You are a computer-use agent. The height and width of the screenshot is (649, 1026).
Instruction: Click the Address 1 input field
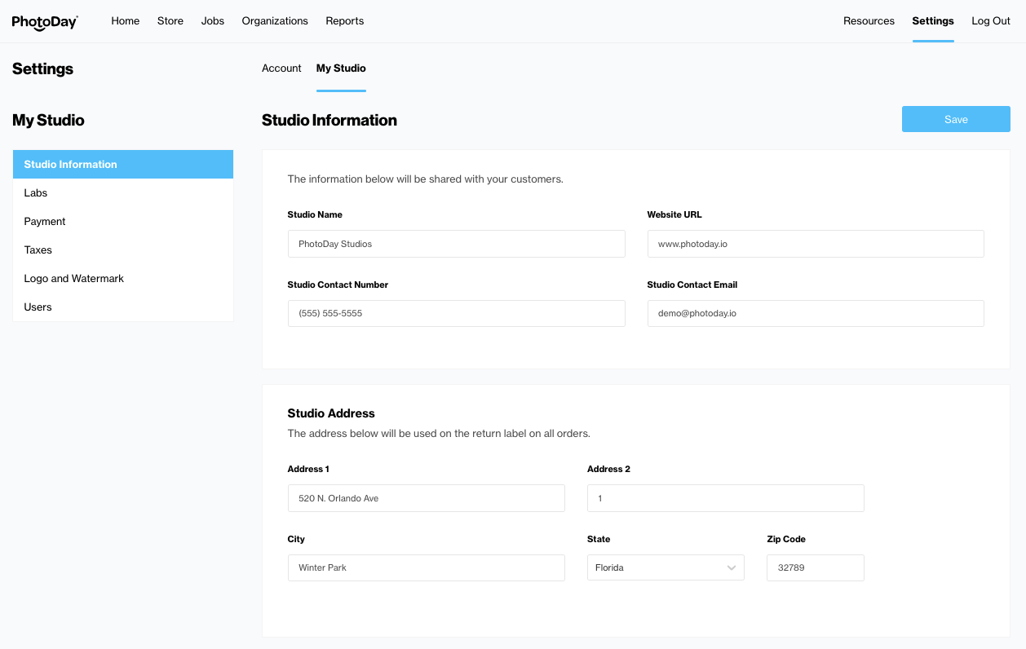(427, 498)
